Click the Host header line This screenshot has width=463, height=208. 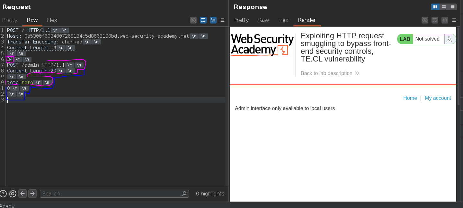pyautogui.click(x=107, y=36)
